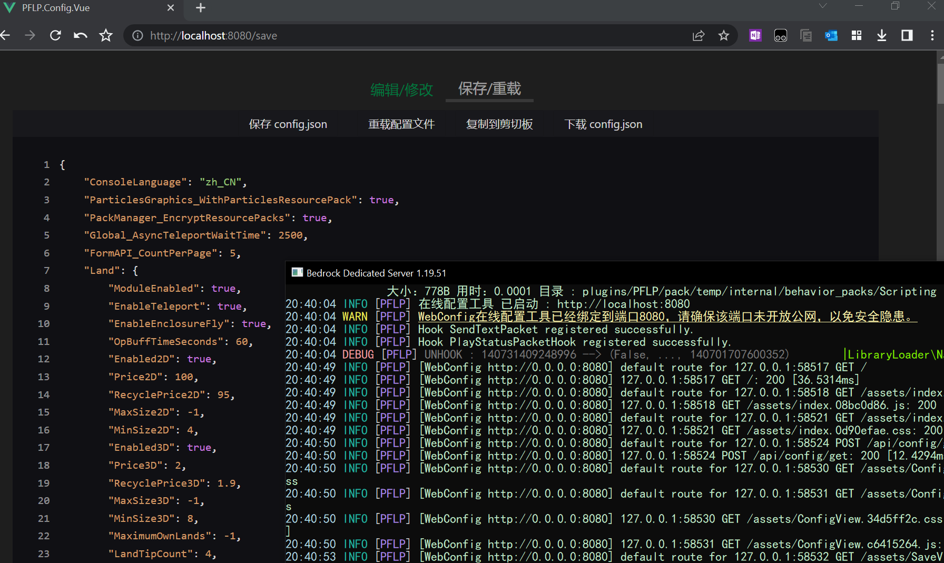Click the value 2500 on line 5
This screenshot has width=944, height=563.
point(290,235)
